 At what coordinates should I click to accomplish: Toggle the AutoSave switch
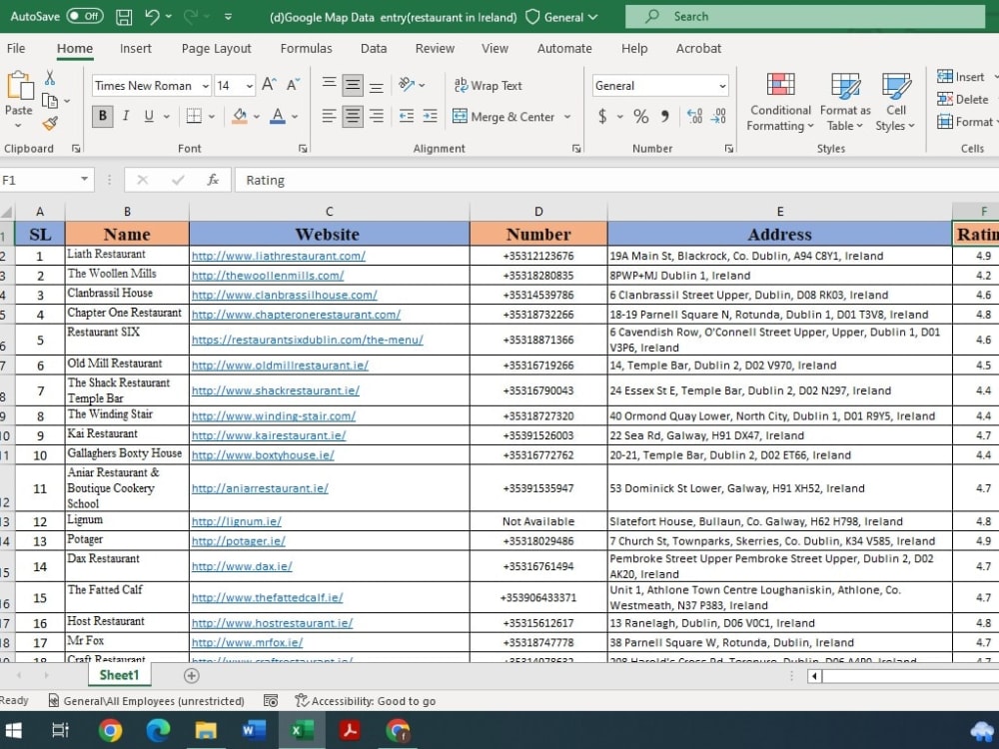(85, 17)
